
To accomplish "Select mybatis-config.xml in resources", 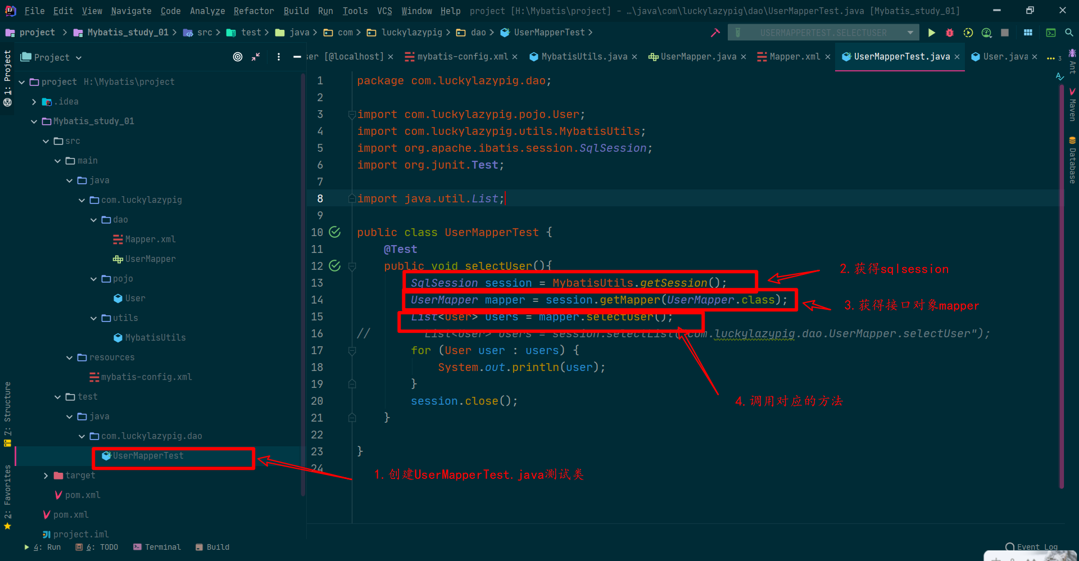I will pyautogui.click(x=140, y=377).
